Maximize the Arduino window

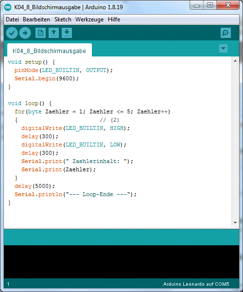(210, 5)
